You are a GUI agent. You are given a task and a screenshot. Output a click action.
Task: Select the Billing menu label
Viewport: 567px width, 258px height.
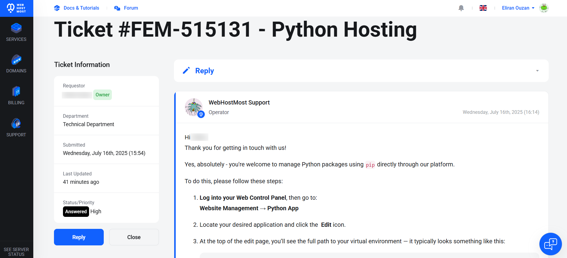16,103
